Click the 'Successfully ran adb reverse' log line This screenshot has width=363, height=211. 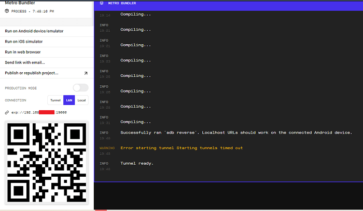[236, 133]
